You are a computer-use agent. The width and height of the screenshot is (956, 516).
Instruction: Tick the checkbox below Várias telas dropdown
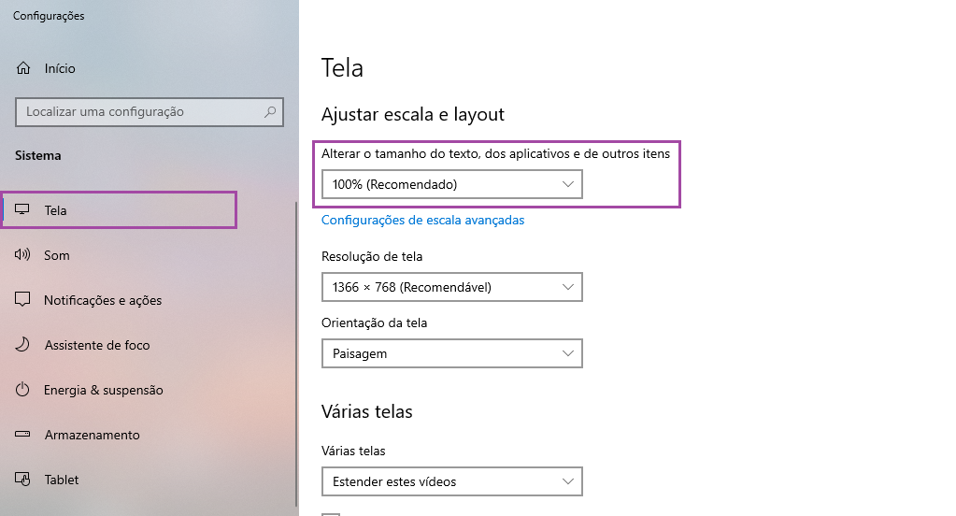click(331, 514)
